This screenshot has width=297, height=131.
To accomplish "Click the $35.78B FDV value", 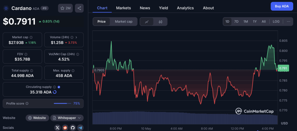I will click(x=22, y=59).
